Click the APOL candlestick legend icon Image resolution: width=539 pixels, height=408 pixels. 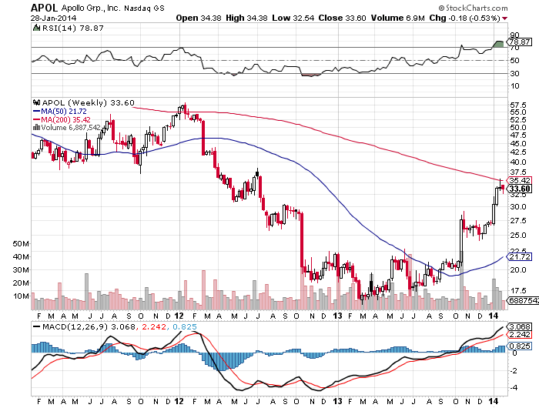36,102
